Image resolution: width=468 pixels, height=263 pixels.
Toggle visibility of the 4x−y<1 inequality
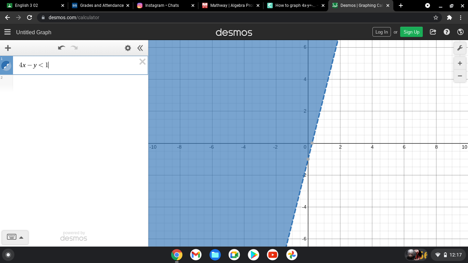click(6, 66)
